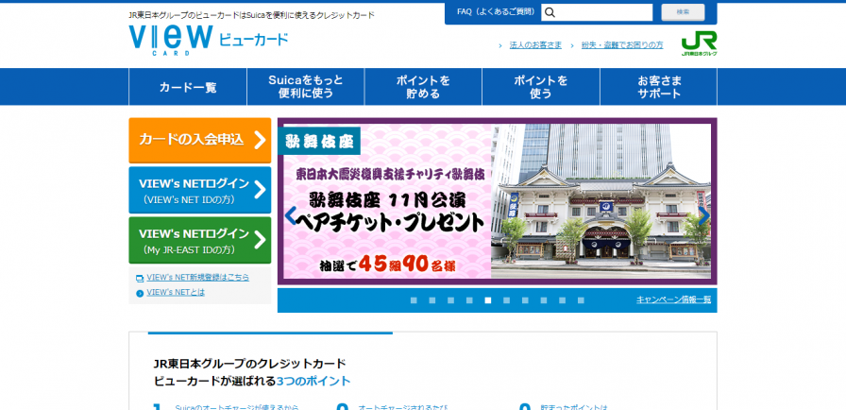Click the ビューカード text logo
846x410 pixels.
254,40
